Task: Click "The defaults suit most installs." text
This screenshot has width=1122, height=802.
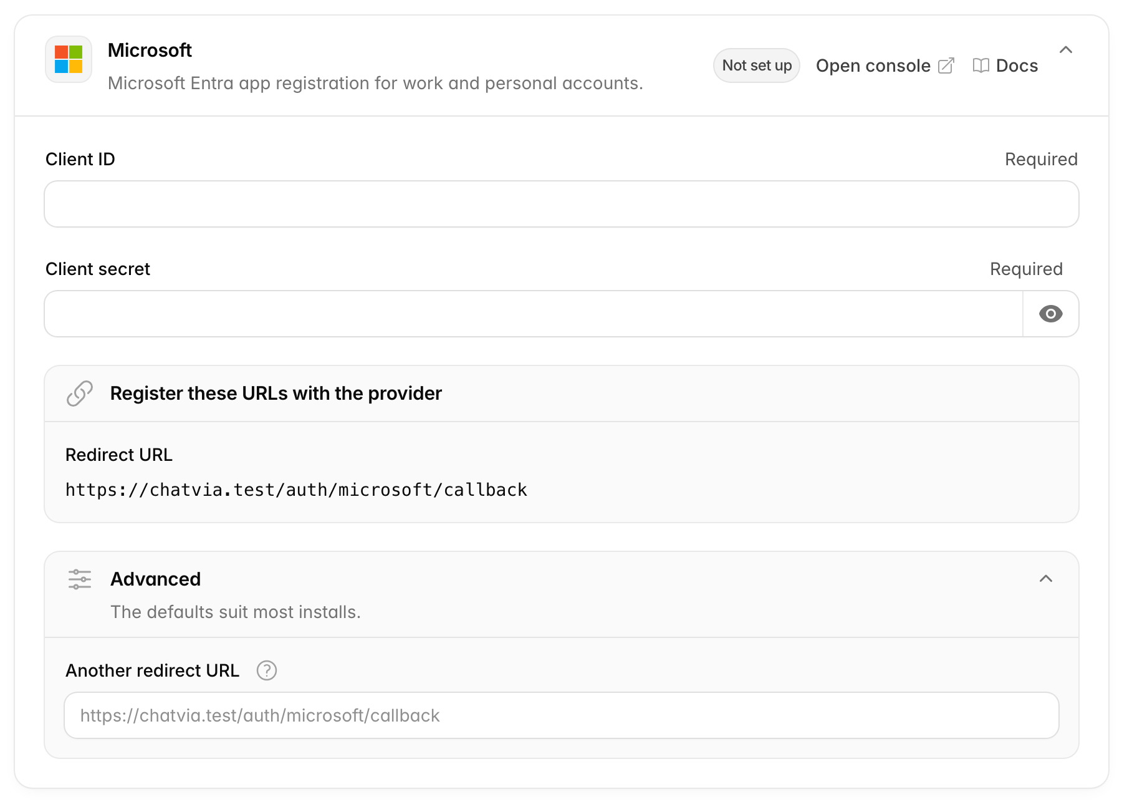Action: [236, 612]
